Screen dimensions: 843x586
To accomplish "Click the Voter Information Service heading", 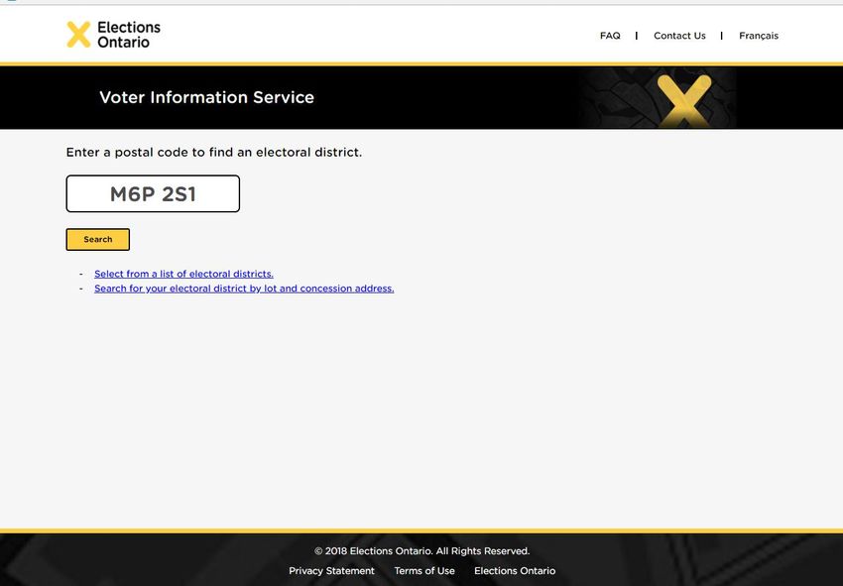I will [x=206, y=97].
